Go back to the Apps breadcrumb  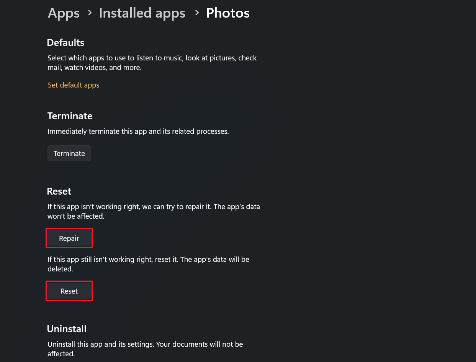64,13
